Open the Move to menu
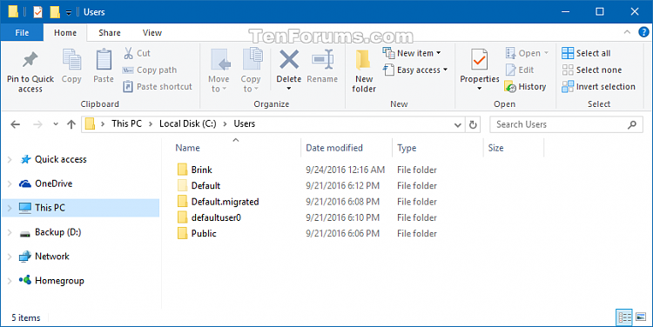Image resolution: width=653 pixels, height=327 pixels. pyautogui.click(x=219, y=70)
